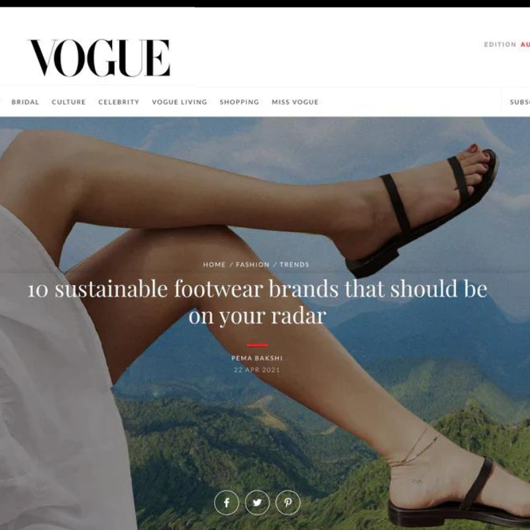Share article via Facebook icon
The width and height of the screenshot is (530, 530).
(x=227, y=502)
